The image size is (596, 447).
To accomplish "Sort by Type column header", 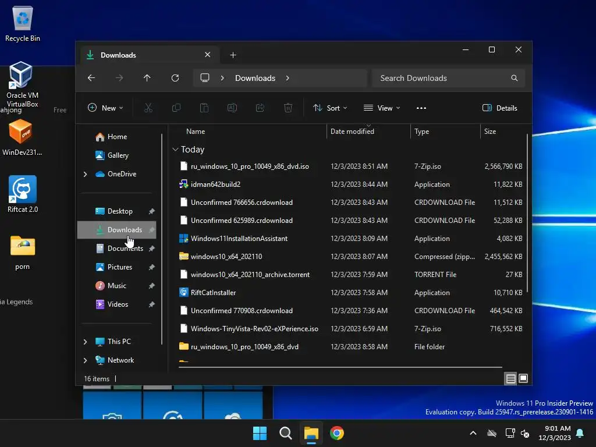I will [x=421, y=132].
